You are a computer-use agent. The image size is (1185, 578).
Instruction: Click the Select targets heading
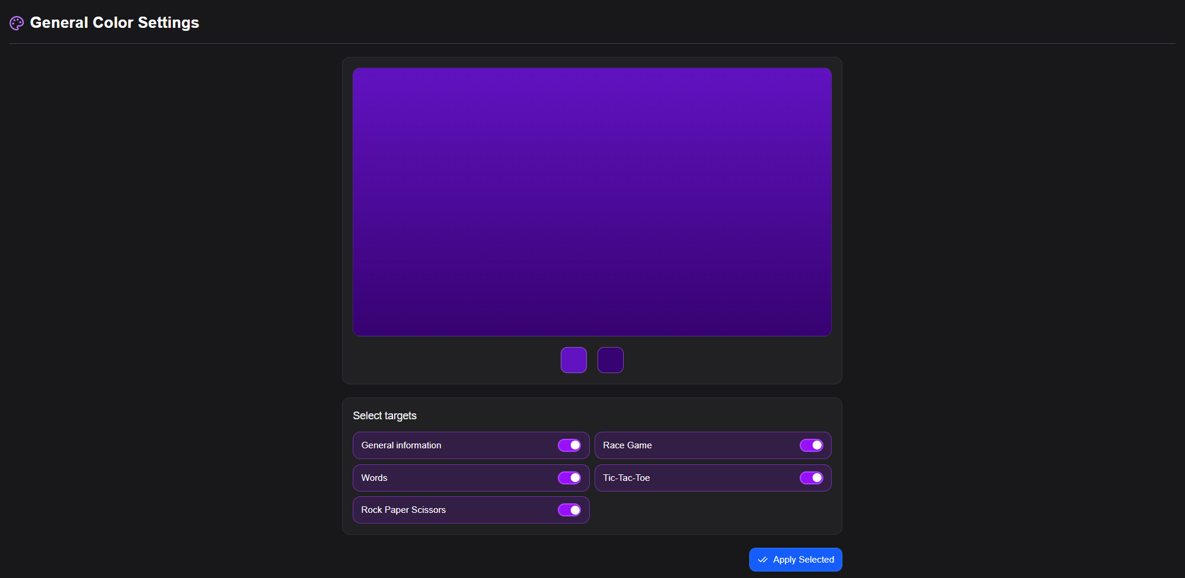point(384,416)
